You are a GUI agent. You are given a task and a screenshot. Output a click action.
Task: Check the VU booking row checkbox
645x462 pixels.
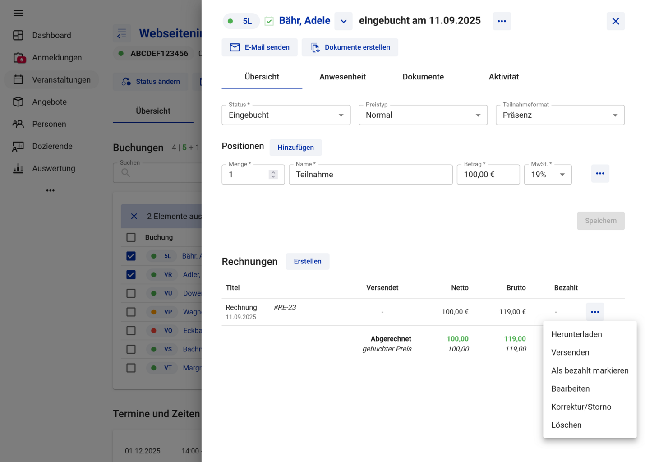[x=131, y=293]
